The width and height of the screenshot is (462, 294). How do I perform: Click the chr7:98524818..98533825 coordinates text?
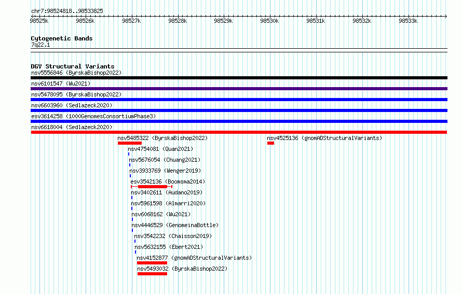(67, 11)
